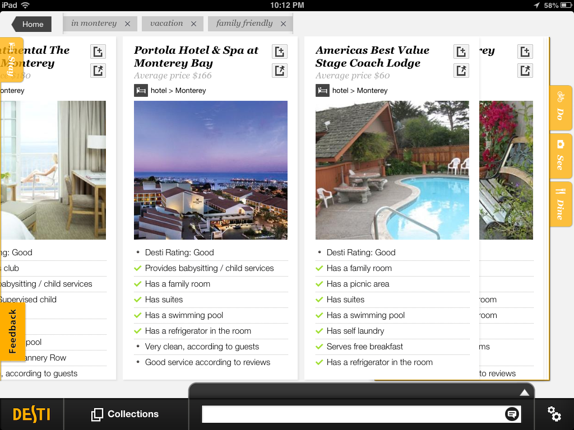This screenshot has height=430, width=574.
Task: Add the rightmost partially hidden card to collection
Action: coord(525,52)
